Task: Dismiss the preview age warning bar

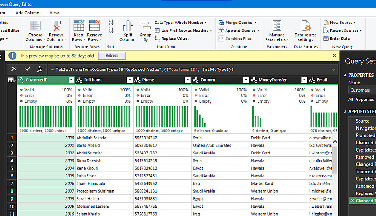Action: click(334, 55)
